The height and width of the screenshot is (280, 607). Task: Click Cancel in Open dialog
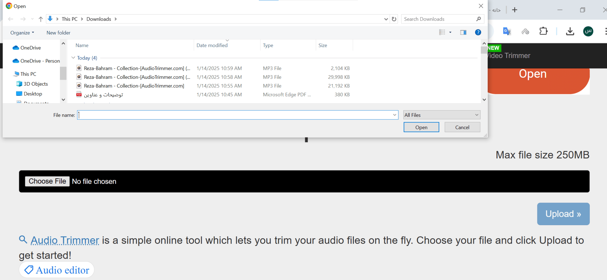[x=462, y=127]
